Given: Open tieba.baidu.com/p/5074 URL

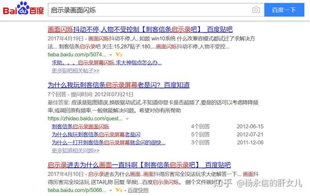Looking at the screenshot, I should (77, 54).
